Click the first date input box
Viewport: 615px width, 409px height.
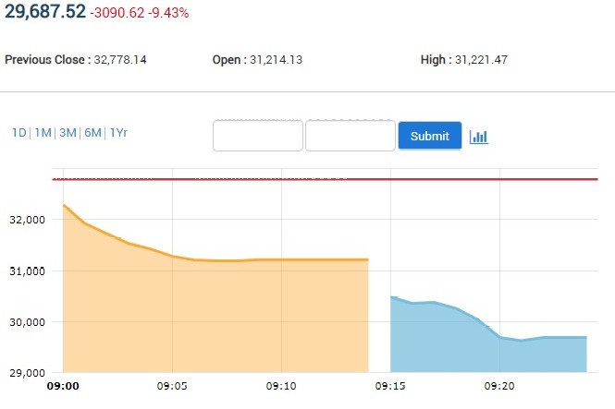click(x=258, y=136)
